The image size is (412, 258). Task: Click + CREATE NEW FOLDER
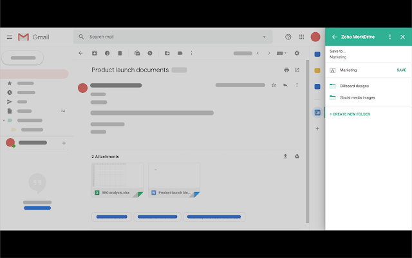click(x=350, y=114)
